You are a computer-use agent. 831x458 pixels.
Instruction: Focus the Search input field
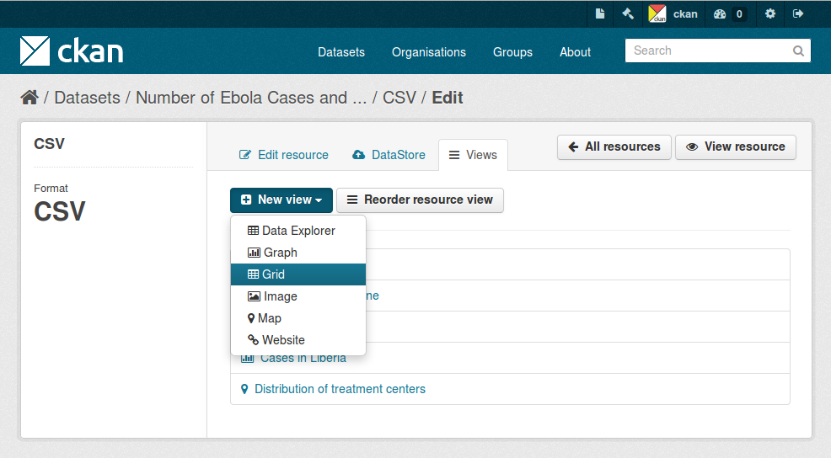(710, 51)
